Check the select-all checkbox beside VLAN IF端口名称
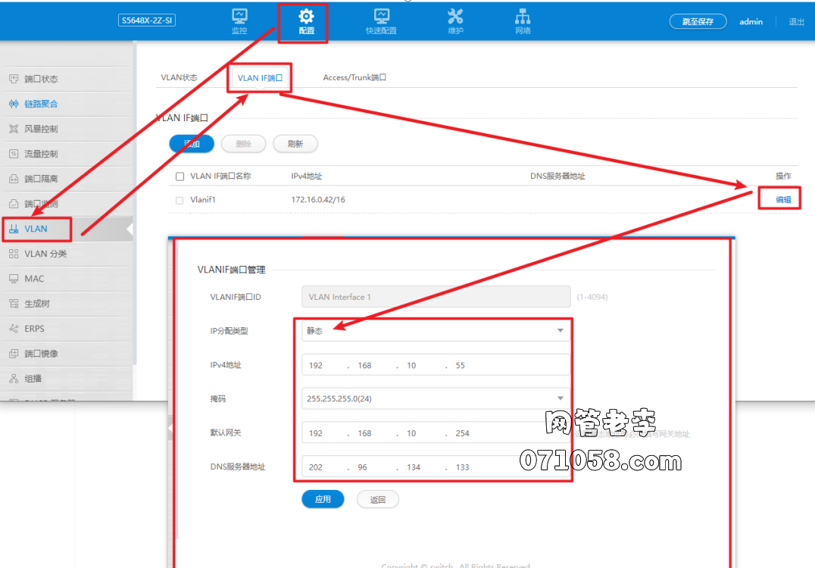Screen dimensions: 815x568 tap(180, 176)
